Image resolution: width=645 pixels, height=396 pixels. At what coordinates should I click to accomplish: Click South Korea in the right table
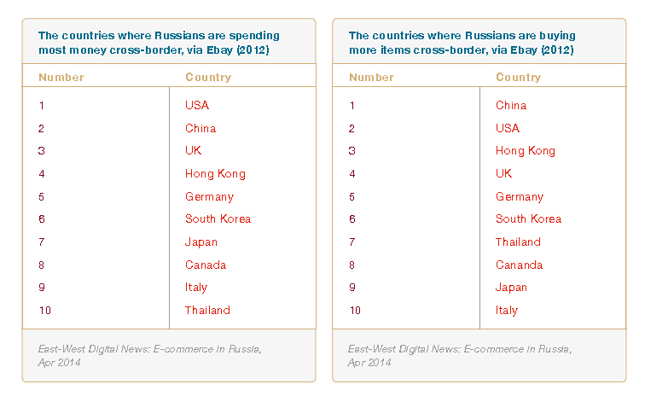coord(529,219)
